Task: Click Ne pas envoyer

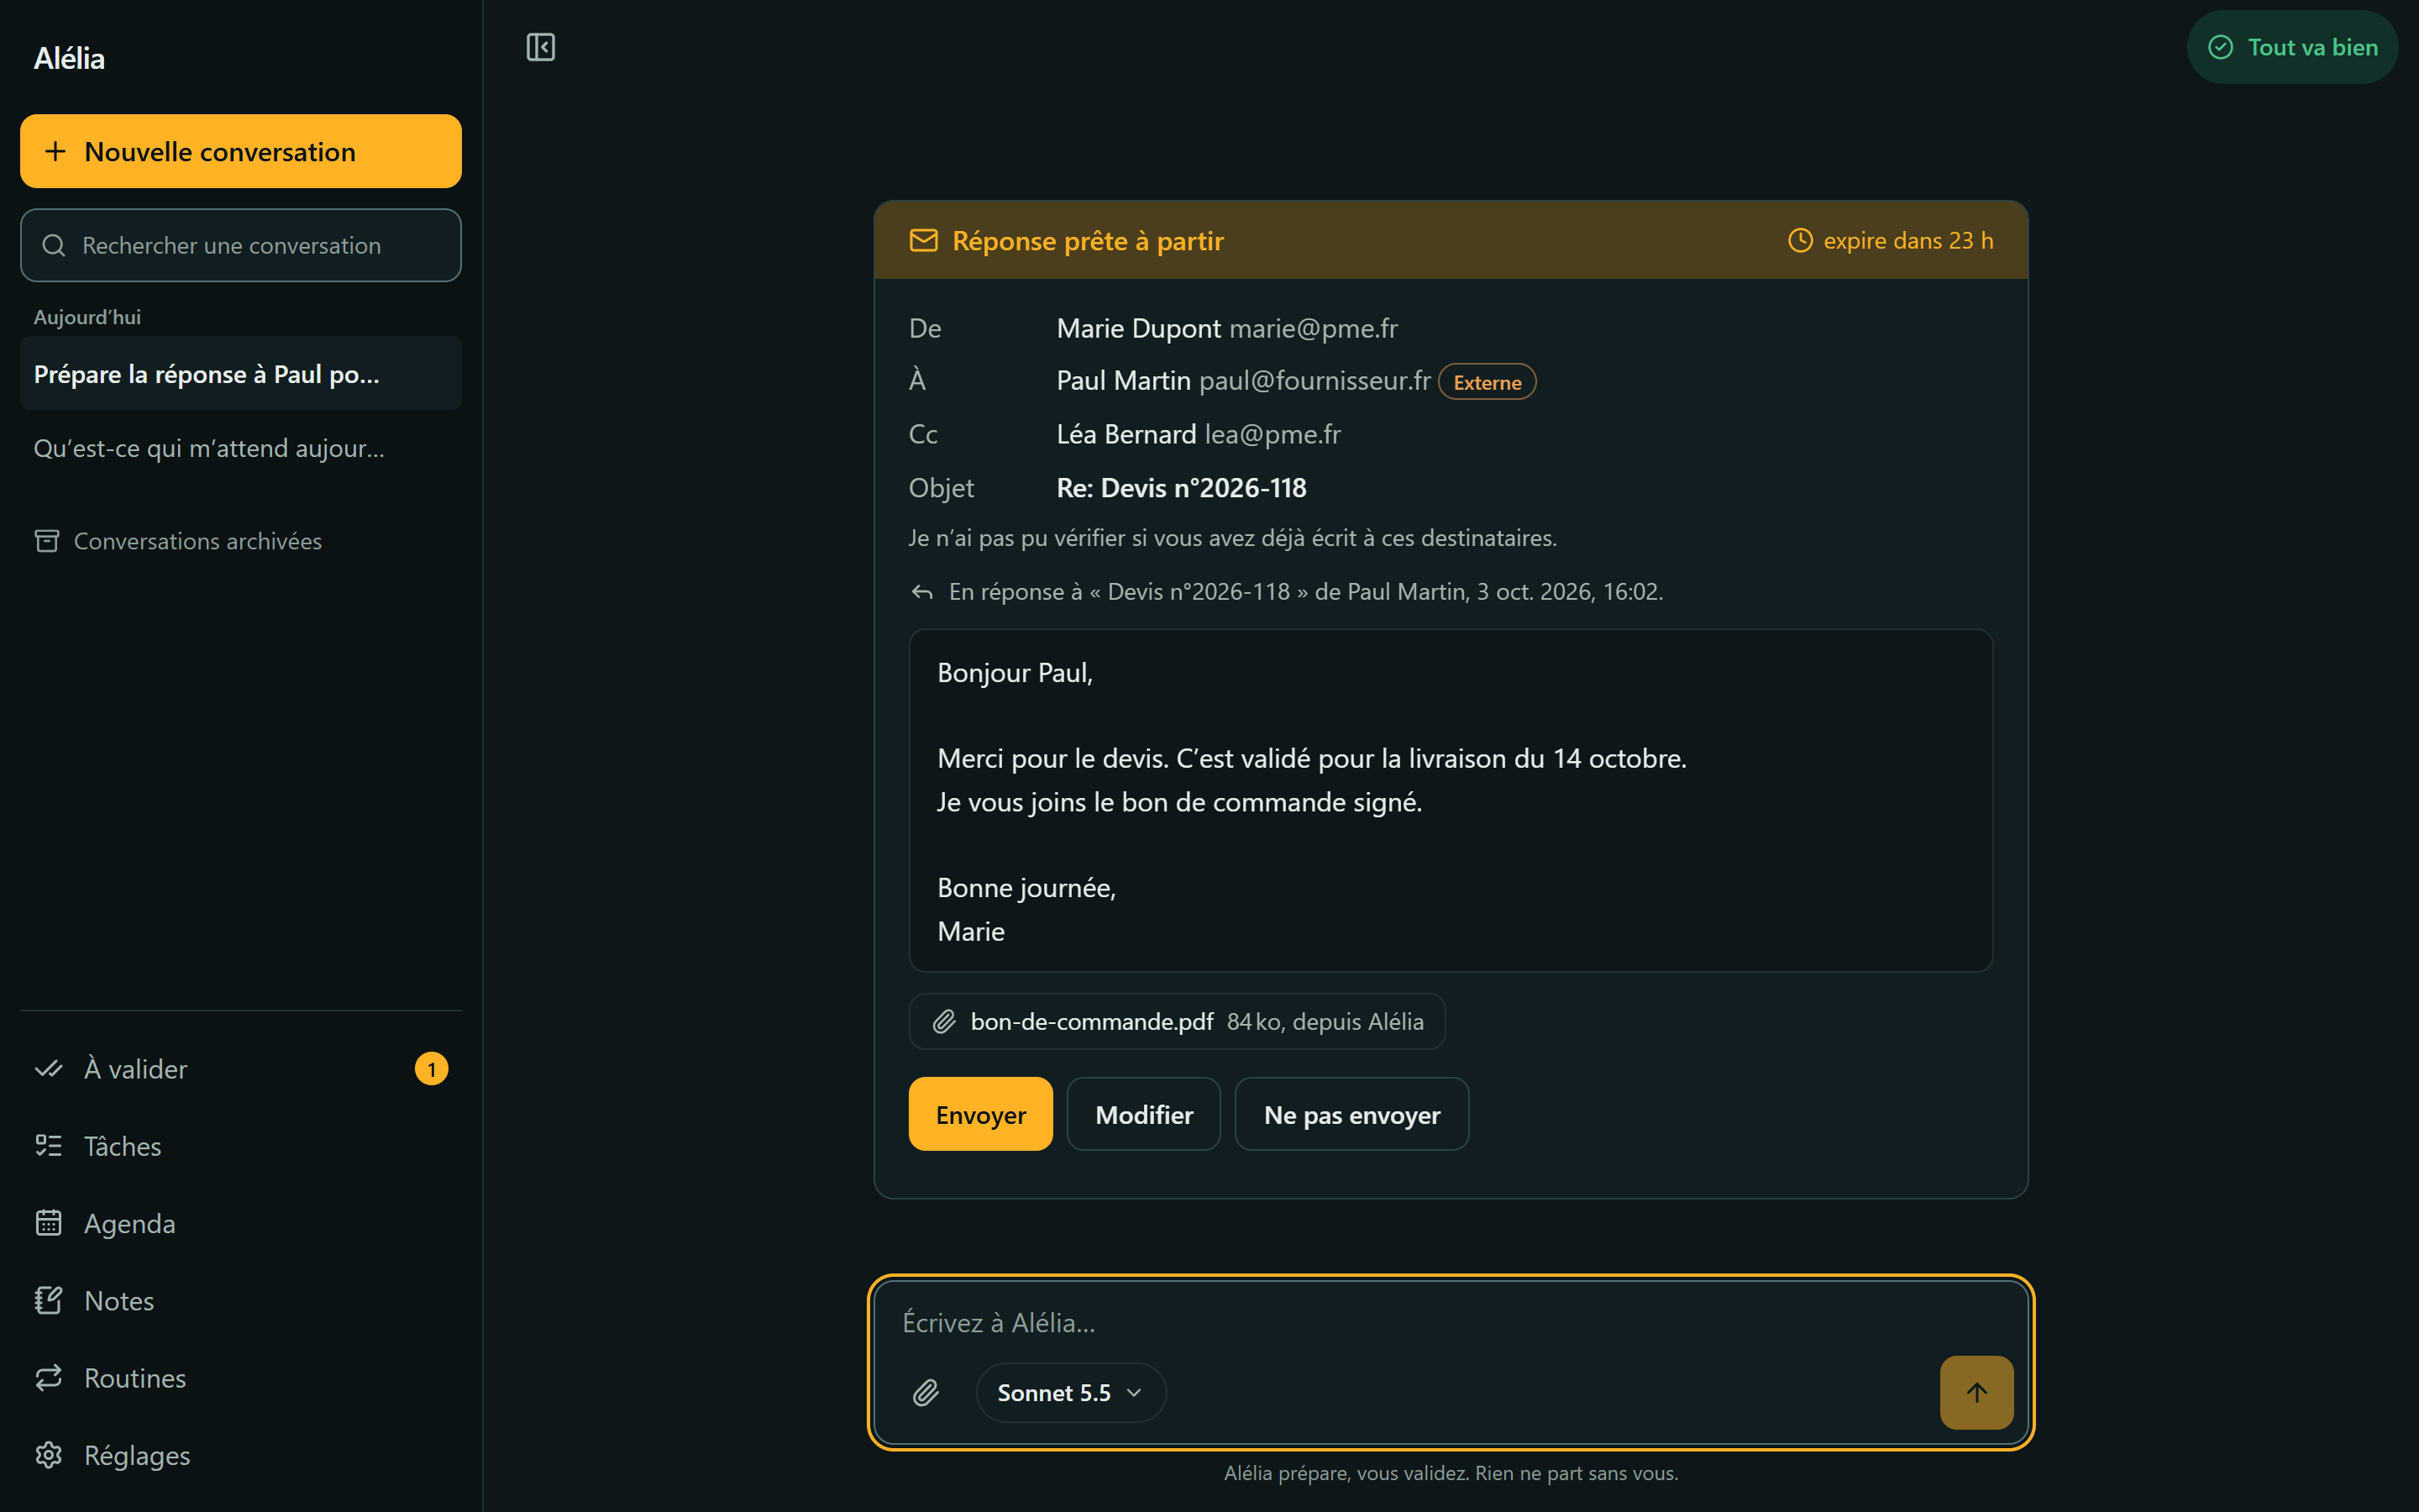Action: pyautogui.click(x=1351, y=1114)
